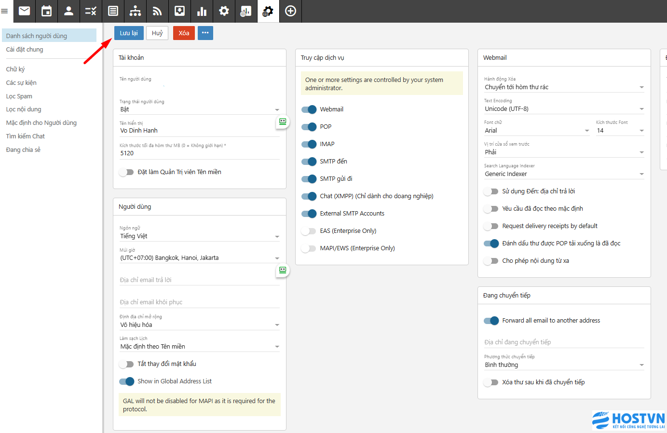This screenshot has height=433, width=667.
Task: Toggle Sử dụng Đến: địa chỉ trả lời
Action: click(x=491, y=191)
